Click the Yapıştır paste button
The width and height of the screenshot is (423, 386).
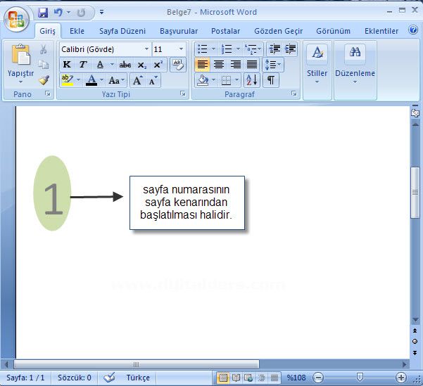click(20, 63)
